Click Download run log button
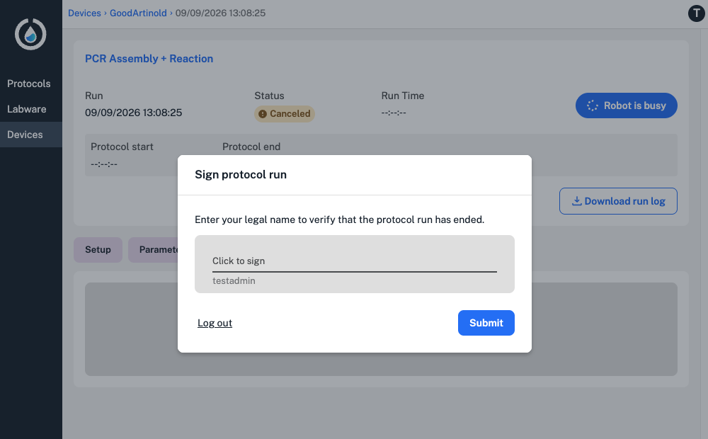Image resolution: width=708 pixels, height=439 pixels. [x=618, y=201]
